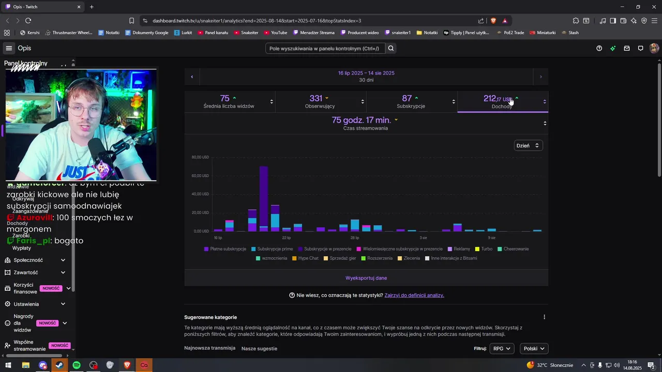Open OBS Studio from the taskbar
662x372 pixels.
pyautogui.click(x=93, y=365)
